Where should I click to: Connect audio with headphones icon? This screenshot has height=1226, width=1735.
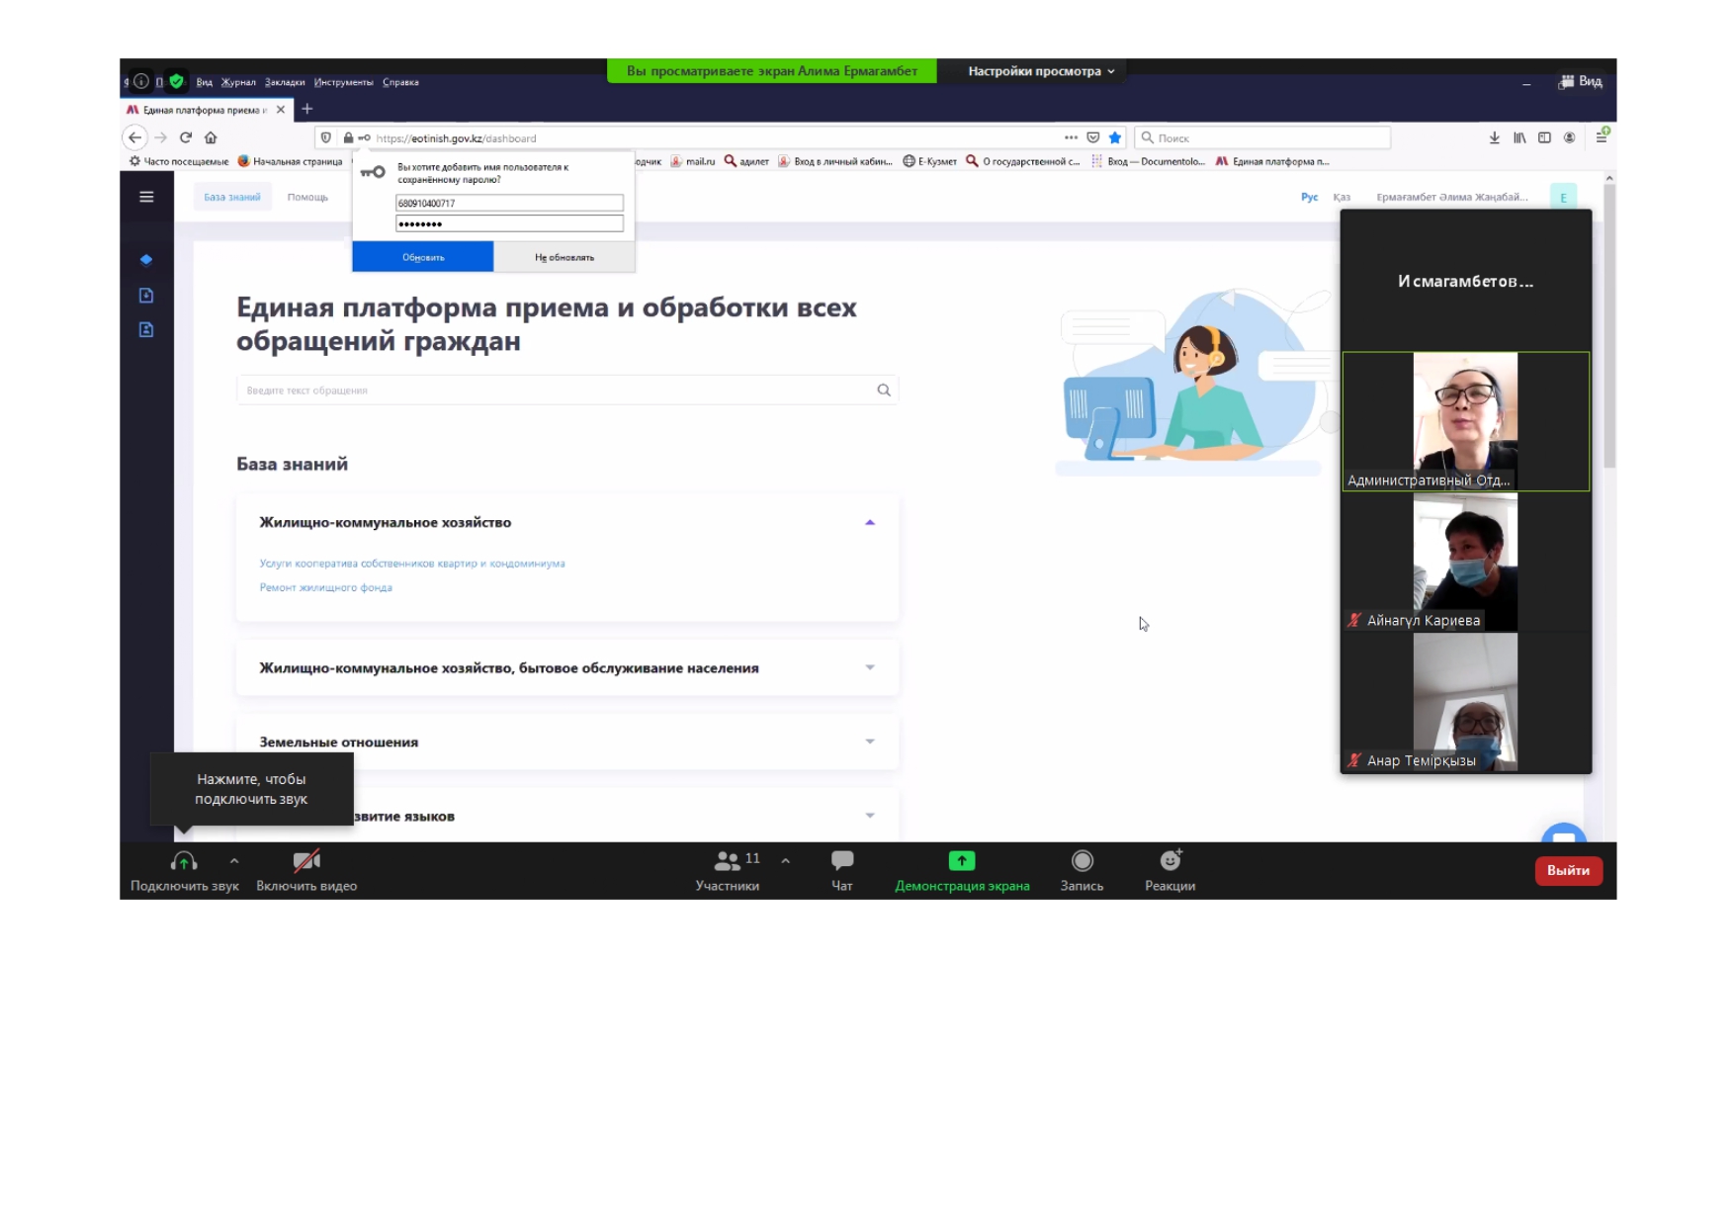point(184,860)
